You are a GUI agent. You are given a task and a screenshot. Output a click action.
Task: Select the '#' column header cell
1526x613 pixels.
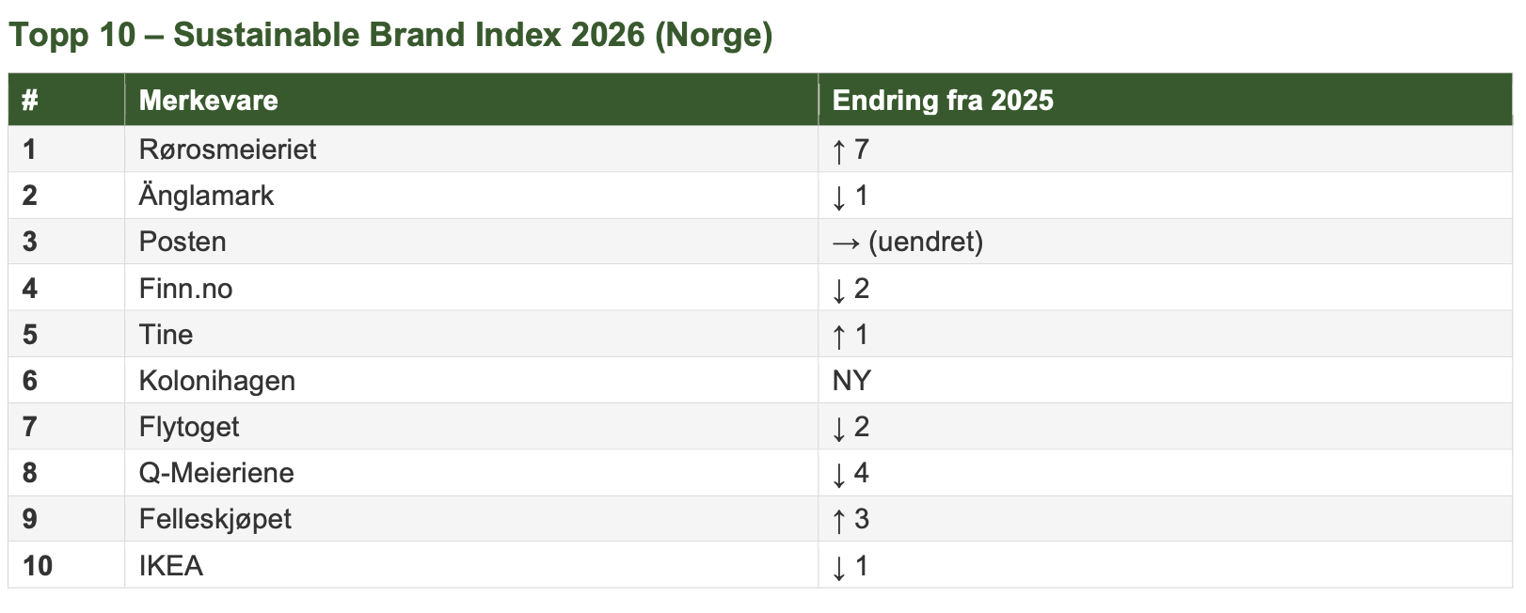30,101
